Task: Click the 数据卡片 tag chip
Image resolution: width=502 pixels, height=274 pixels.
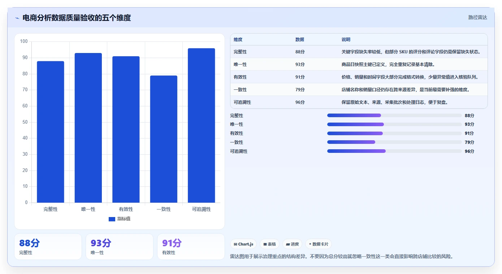Action: (318, 244)
